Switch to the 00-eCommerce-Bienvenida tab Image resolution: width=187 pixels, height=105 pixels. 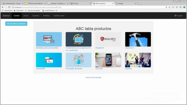pos(36,3)
